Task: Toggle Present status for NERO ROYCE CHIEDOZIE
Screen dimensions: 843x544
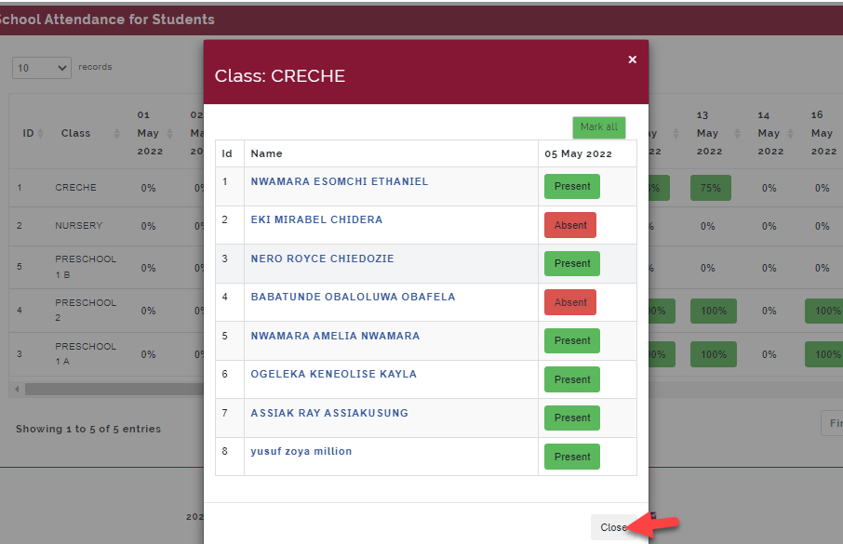Action: (572, 263)
